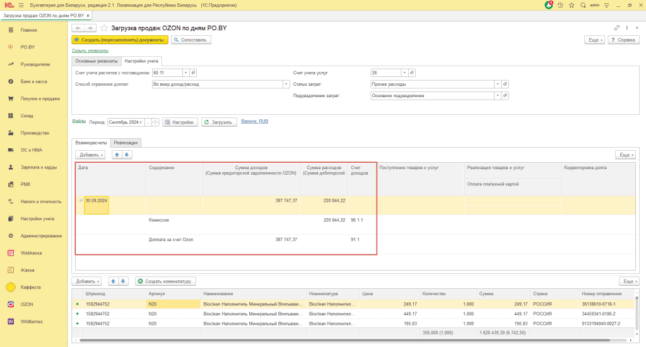Open Налоги и отчетность section
Screen dimensions: 646x347
point(41,201)
